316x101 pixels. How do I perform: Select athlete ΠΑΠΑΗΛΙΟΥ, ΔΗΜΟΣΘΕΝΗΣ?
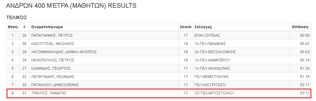pyautogui.click(x=55, y=85)
